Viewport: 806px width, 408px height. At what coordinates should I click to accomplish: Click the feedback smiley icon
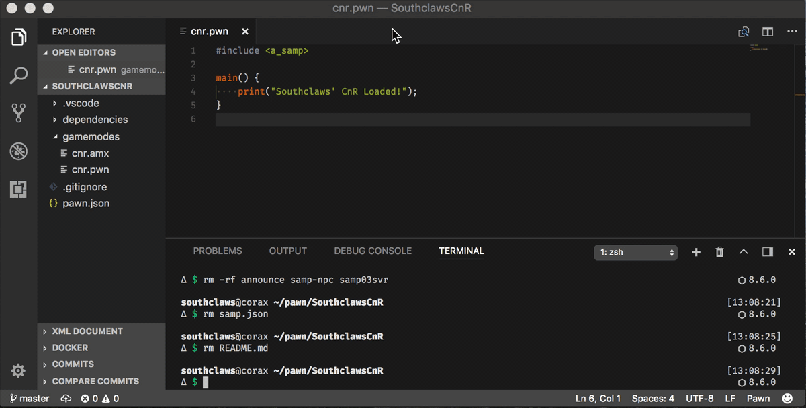(x=787, y=399)
